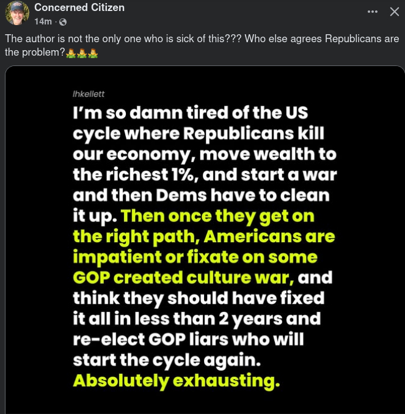This screenshot has width=405, height=414.
Task: Click the "I'm so damn tired" first line
Action: point(190,114)
